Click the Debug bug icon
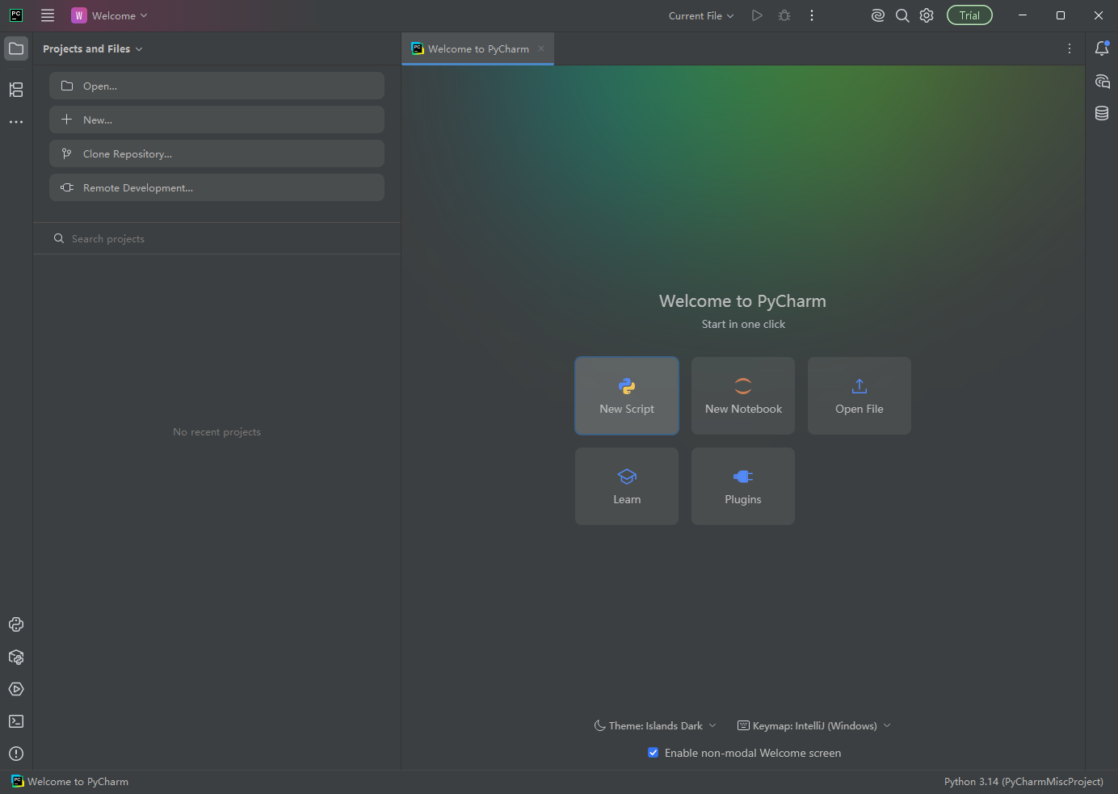Screen dimensions: 1118x794 [784, 15]
